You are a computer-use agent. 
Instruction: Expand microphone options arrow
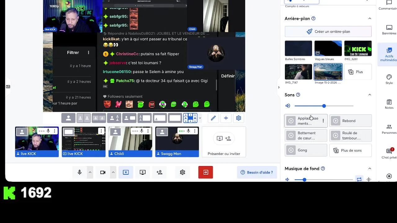(x=90, y=172)
